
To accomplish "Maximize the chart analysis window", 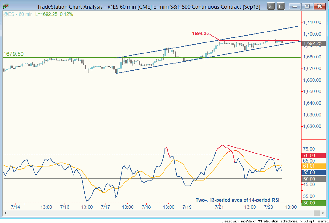I will 308,6.
